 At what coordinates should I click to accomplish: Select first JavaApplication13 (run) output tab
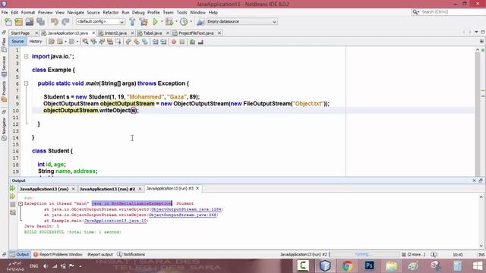pyautogui.click(x=44, y=189)
